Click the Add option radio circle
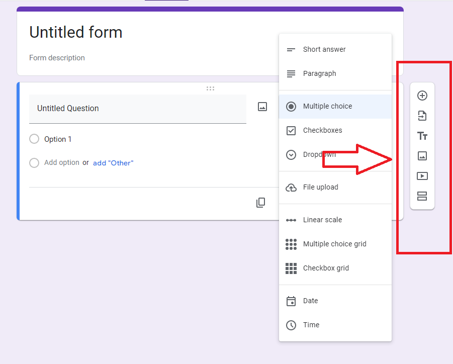 (34, 163)
